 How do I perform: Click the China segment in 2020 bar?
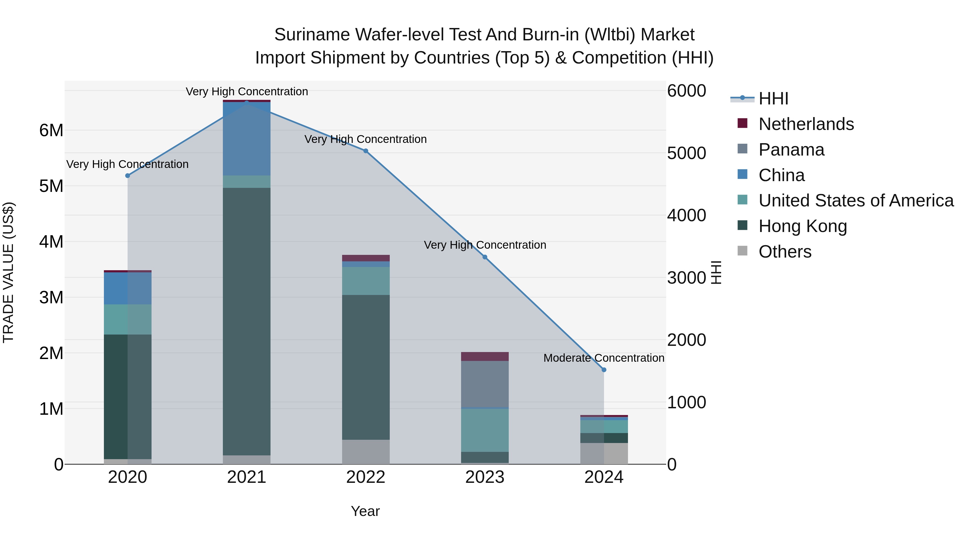tap(128, 289)
